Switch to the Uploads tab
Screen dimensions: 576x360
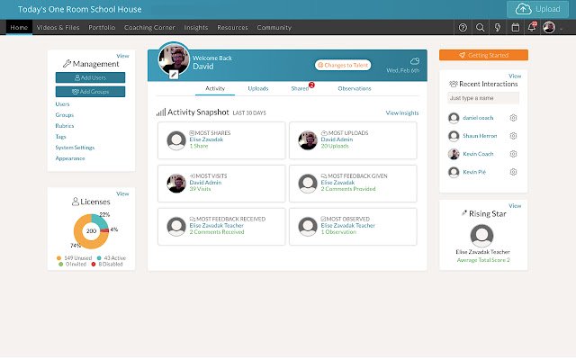click(258, 88)
